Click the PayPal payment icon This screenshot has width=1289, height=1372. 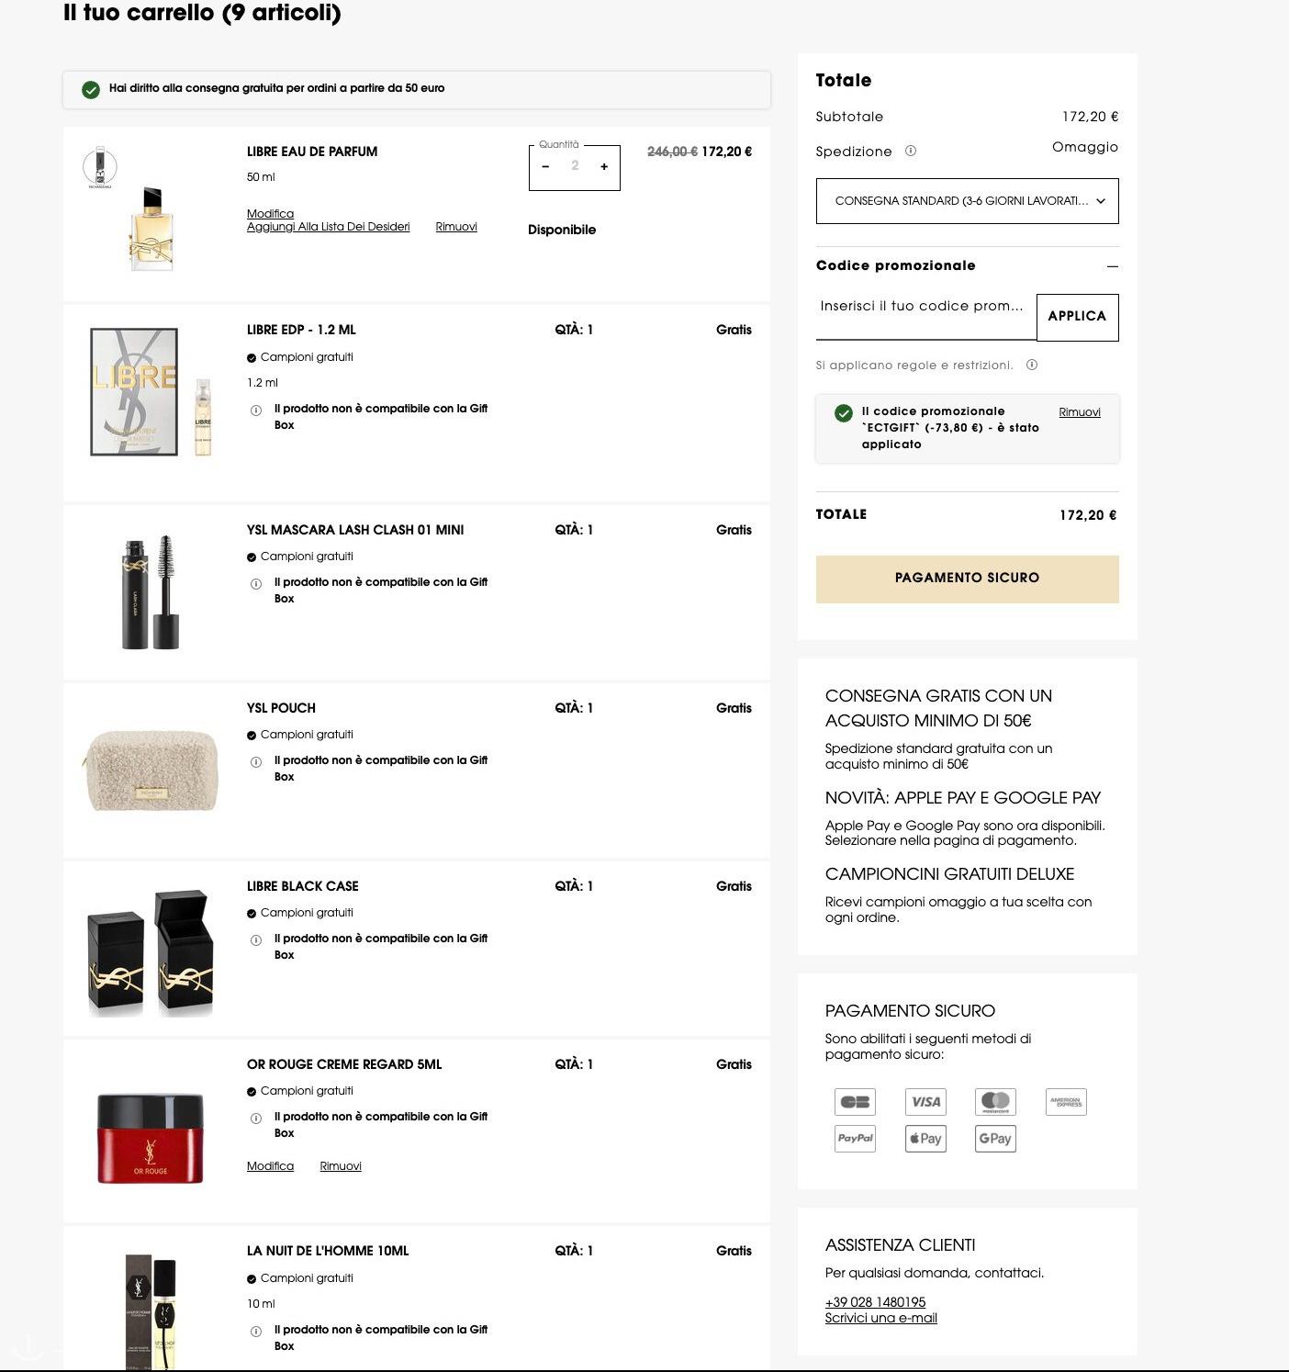(855, 1138)
